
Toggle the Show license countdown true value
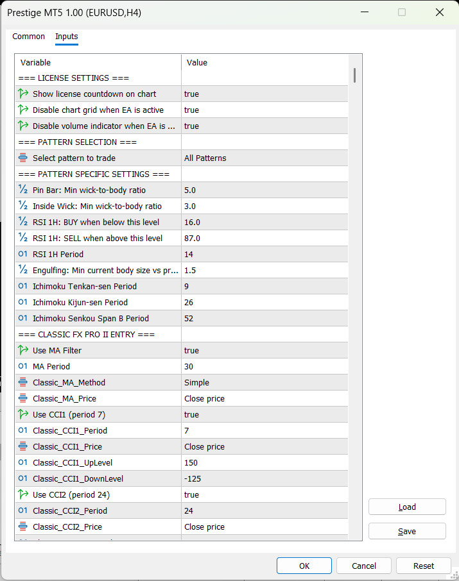point(264,94)
